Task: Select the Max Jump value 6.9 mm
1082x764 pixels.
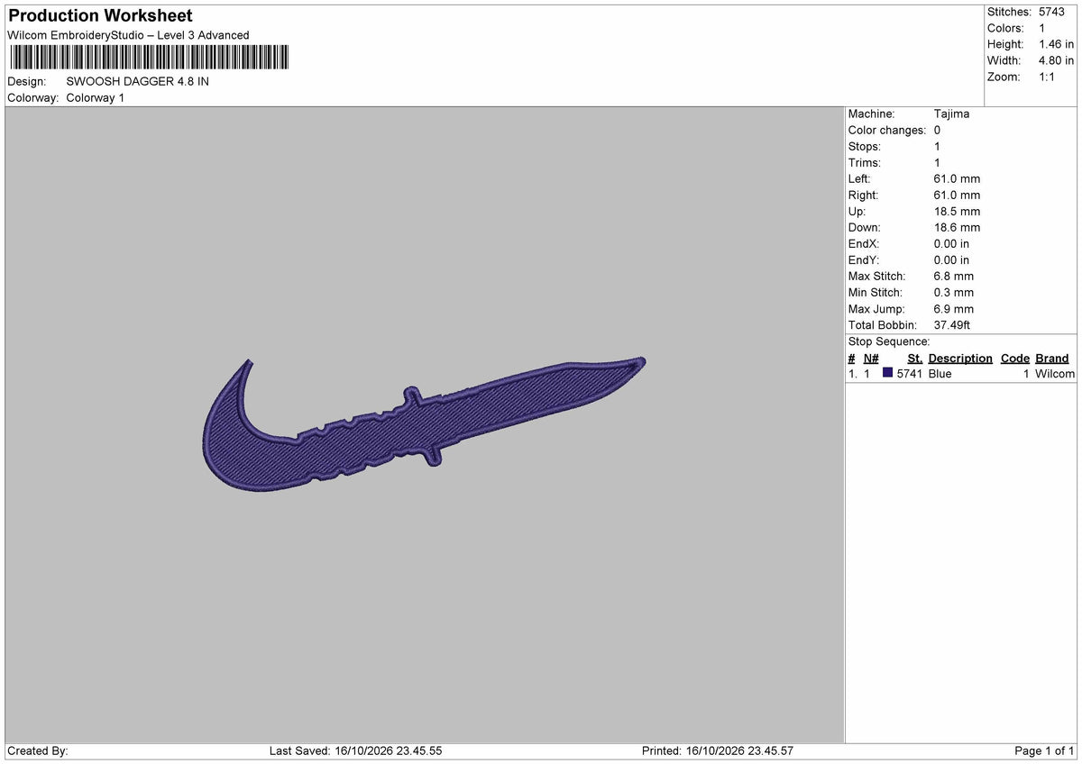Action: tap(954, 309)
